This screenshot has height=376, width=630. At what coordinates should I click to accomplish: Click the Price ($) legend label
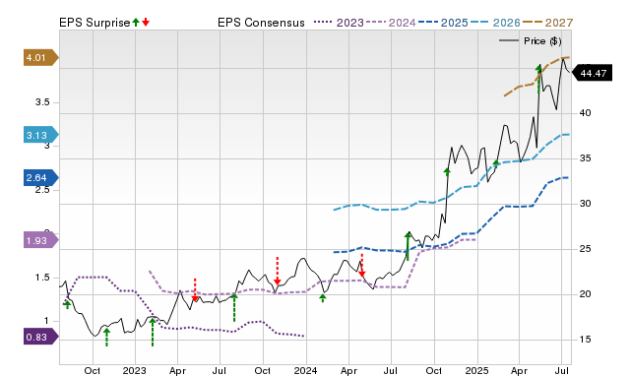pyautogui.click(x=542, y=41)
